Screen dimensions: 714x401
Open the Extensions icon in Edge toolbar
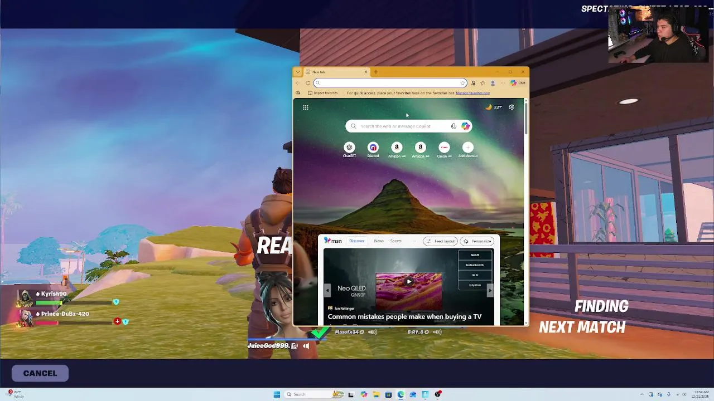(x=473, y=83)
